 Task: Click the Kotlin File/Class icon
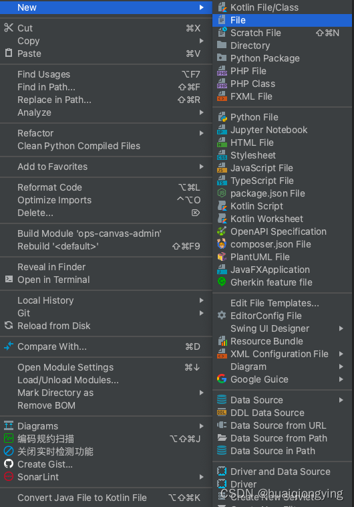pos(222,7)
